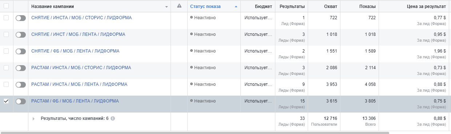Open campaign СНЯТИЕ / ИНСТА / МОБ / СТОРИС / ЛИДФОРМА

[x=81, y=18]
